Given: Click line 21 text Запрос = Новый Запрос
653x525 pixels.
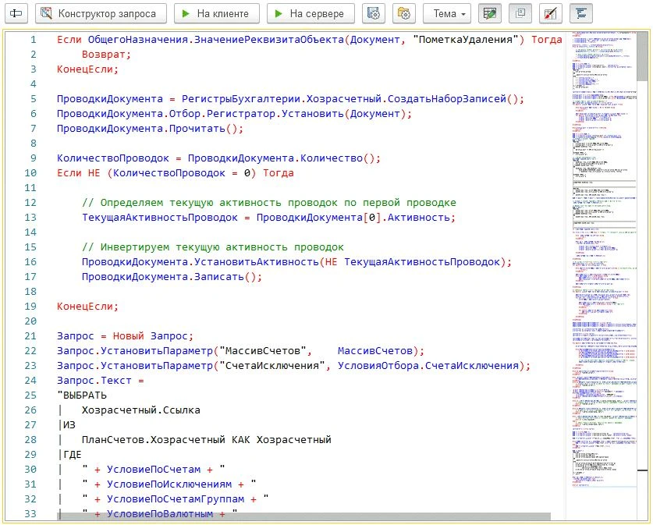Looking at the screenshot, I should tap(125, 335).
